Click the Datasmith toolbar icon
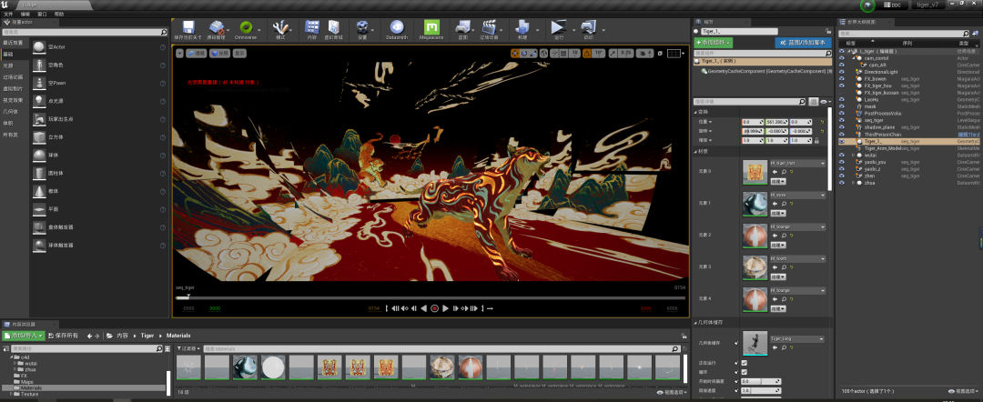 396,27
